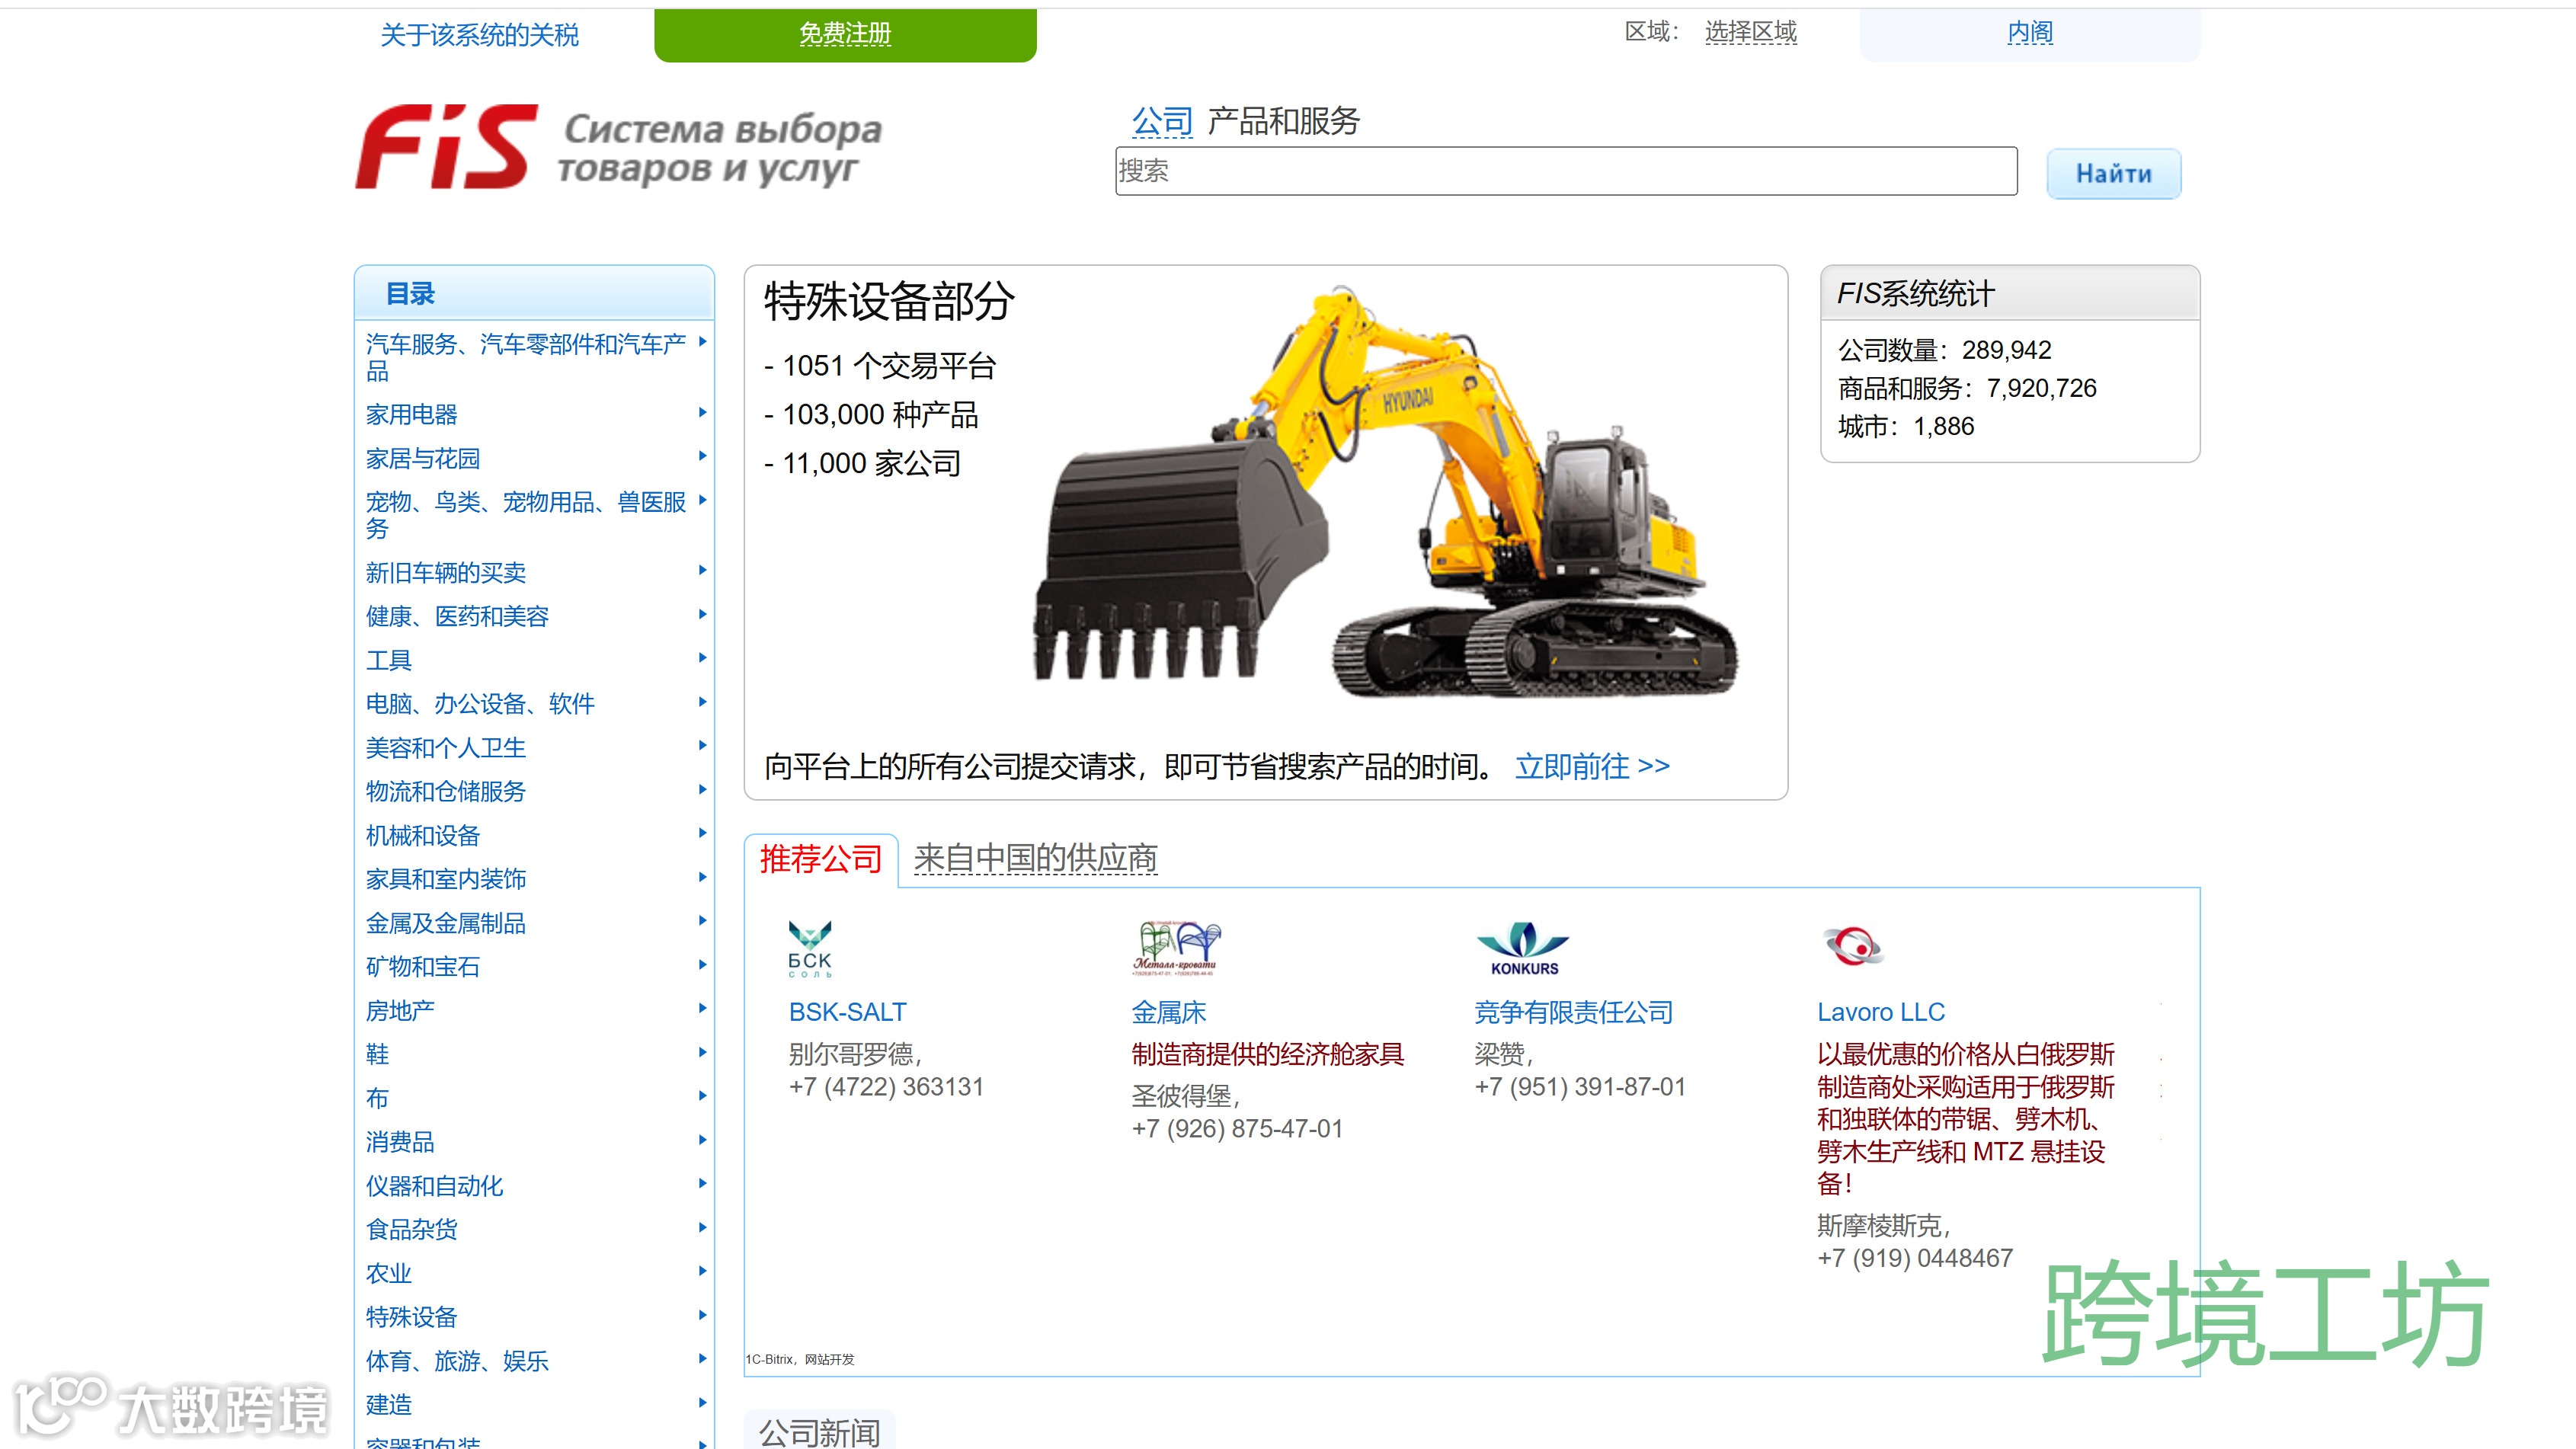
Task: Expand the 农业 category arrow
Action: [x=703, y=1271]
